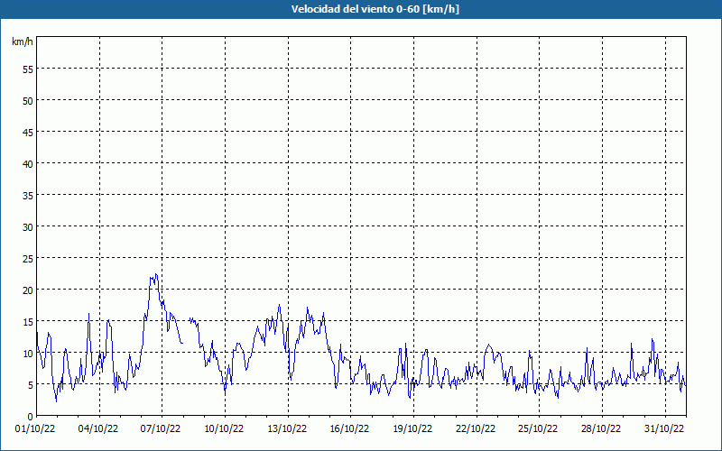Click the chart title 'Velocidad del viento 0-60 [km/h]'
The image size is (722, 451).
pyautogui.click(x=375, y=9)
